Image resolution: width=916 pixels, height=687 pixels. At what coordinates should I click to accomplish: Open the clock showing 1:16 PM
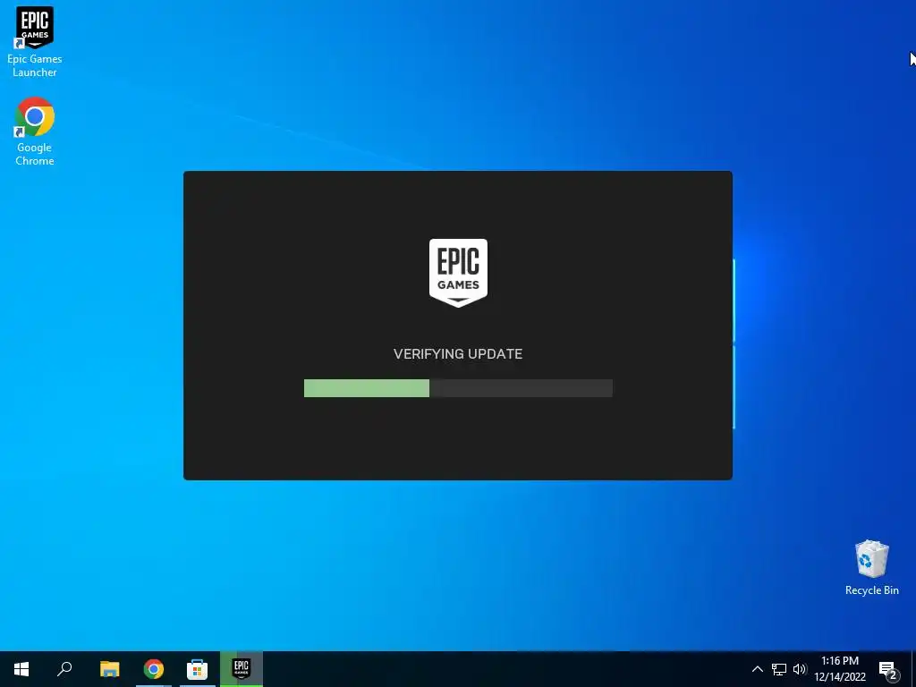[x=840, y=669]
